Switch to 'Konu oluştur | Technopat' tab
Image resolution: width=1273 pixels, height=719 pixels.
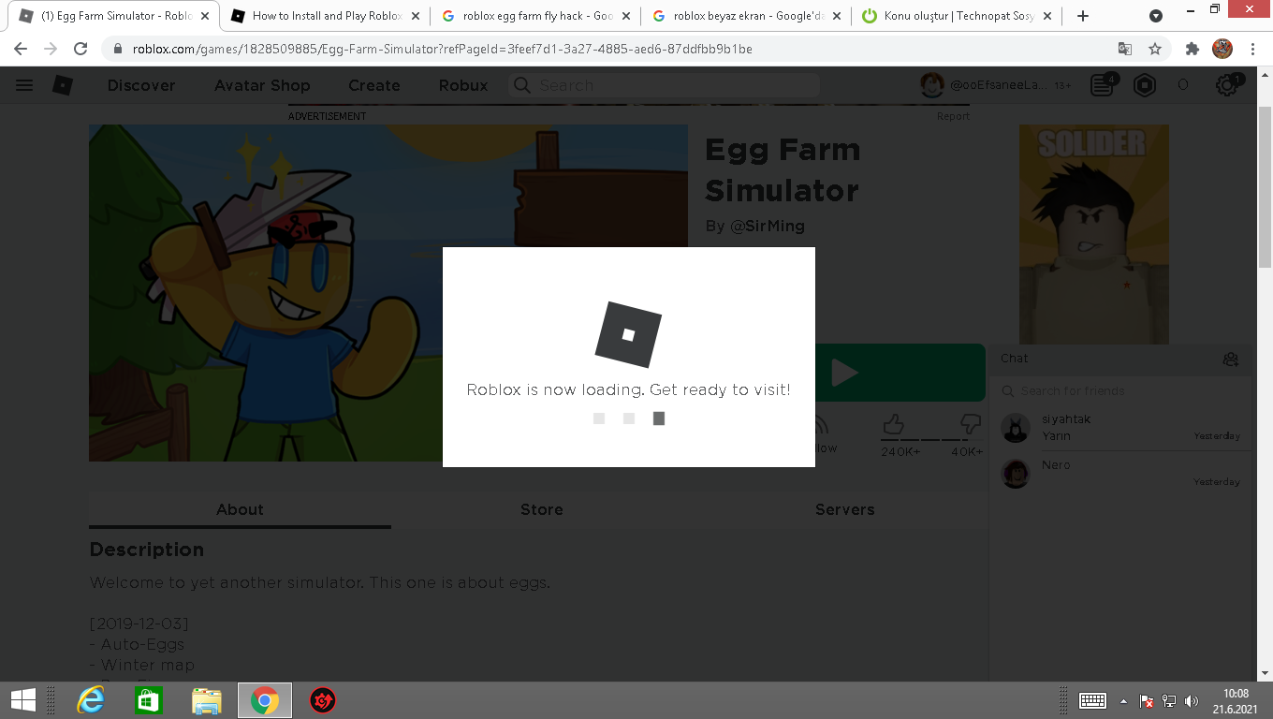tap(958, 16)
